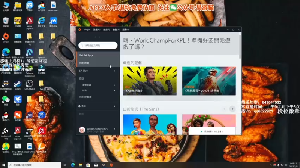The width and height of the screenshot is (300, 168).
Task: Open the 向日葵 desktop shortcut
Action: [x=18, y=116]
